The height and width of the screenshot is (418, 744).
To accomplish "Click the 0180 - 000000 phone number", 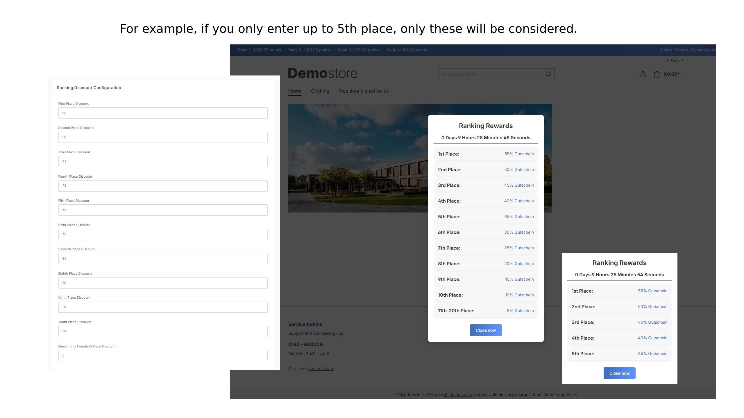I will 305,344.
